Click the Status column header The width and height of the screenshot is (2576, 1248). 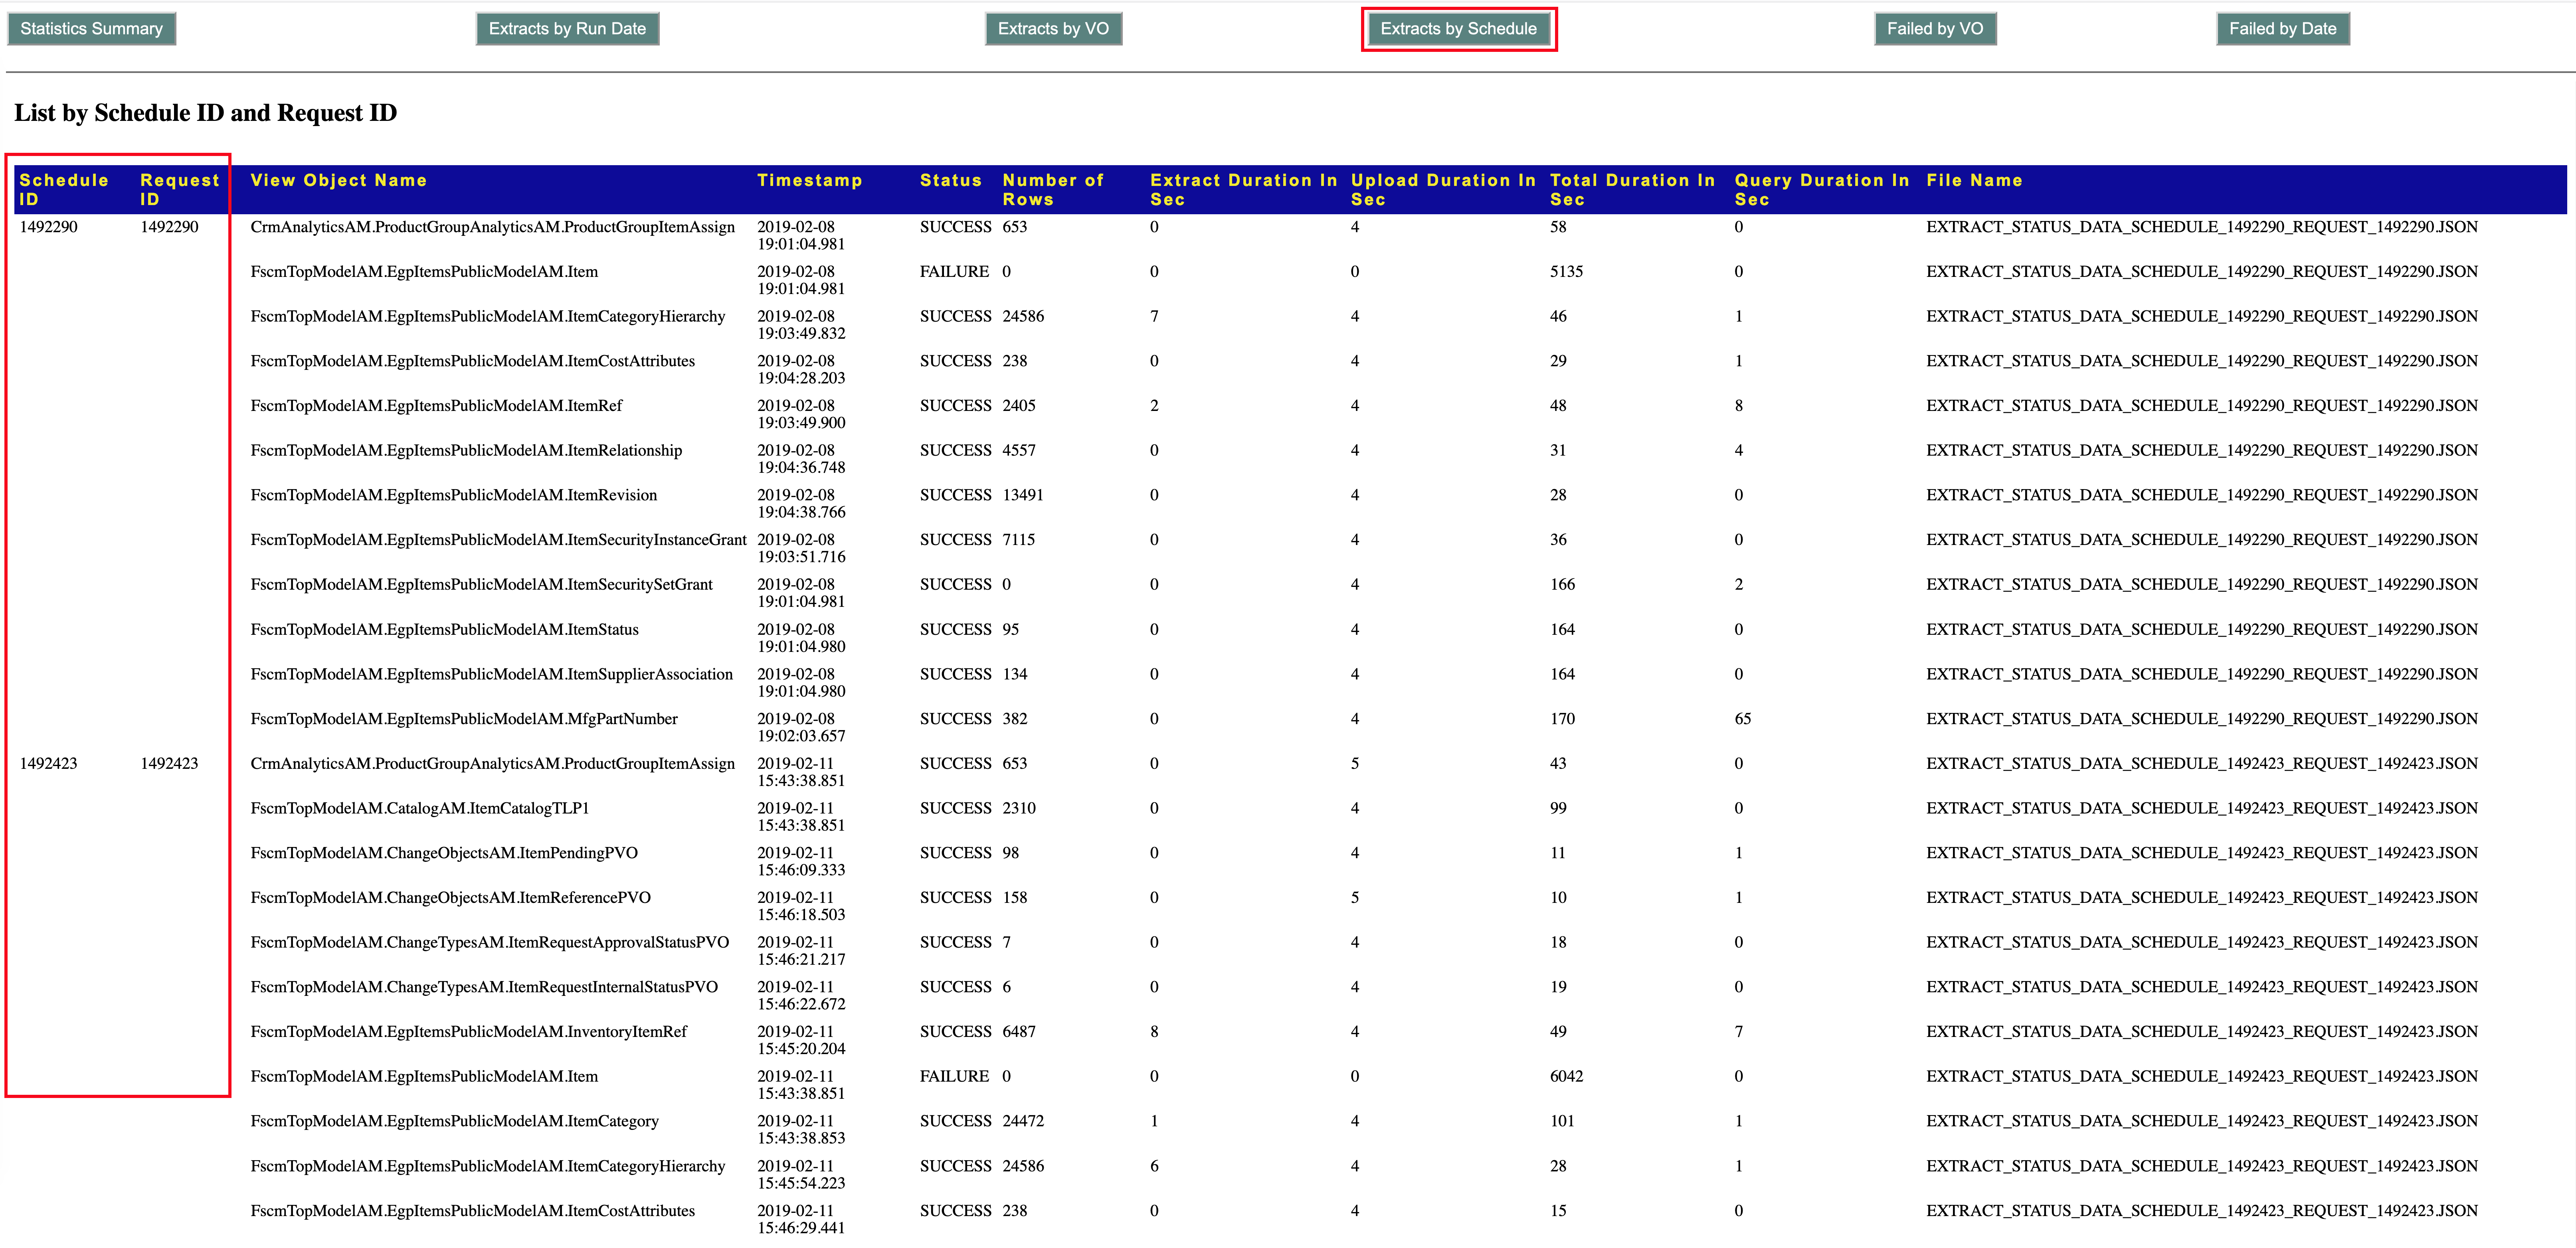[x=950, y=180]
